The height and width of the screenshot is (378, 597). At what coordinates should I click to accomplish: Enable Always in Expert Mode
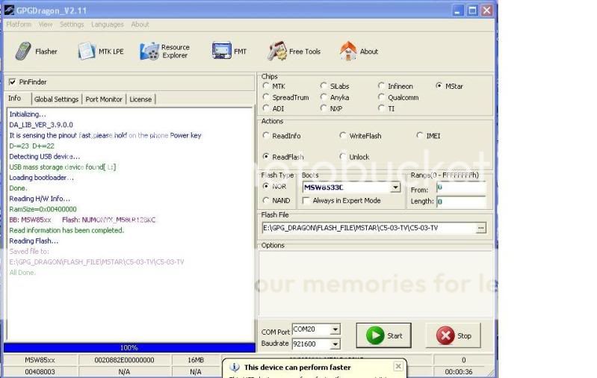tap(306, 201)
